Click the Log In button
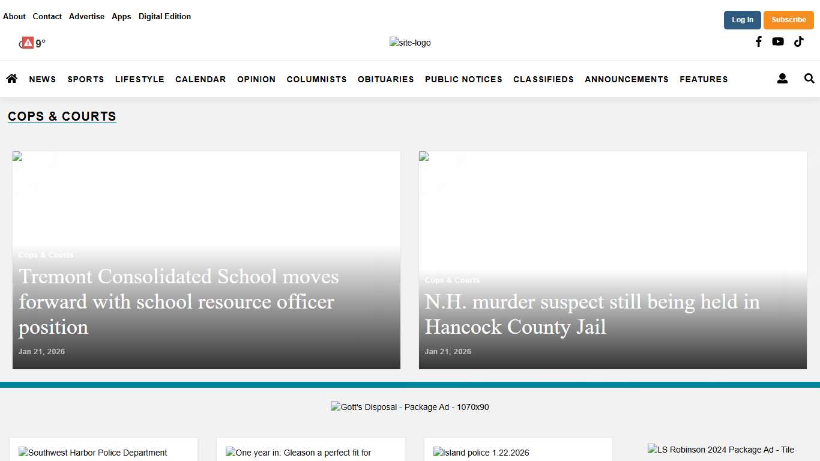 coord(742,20)
